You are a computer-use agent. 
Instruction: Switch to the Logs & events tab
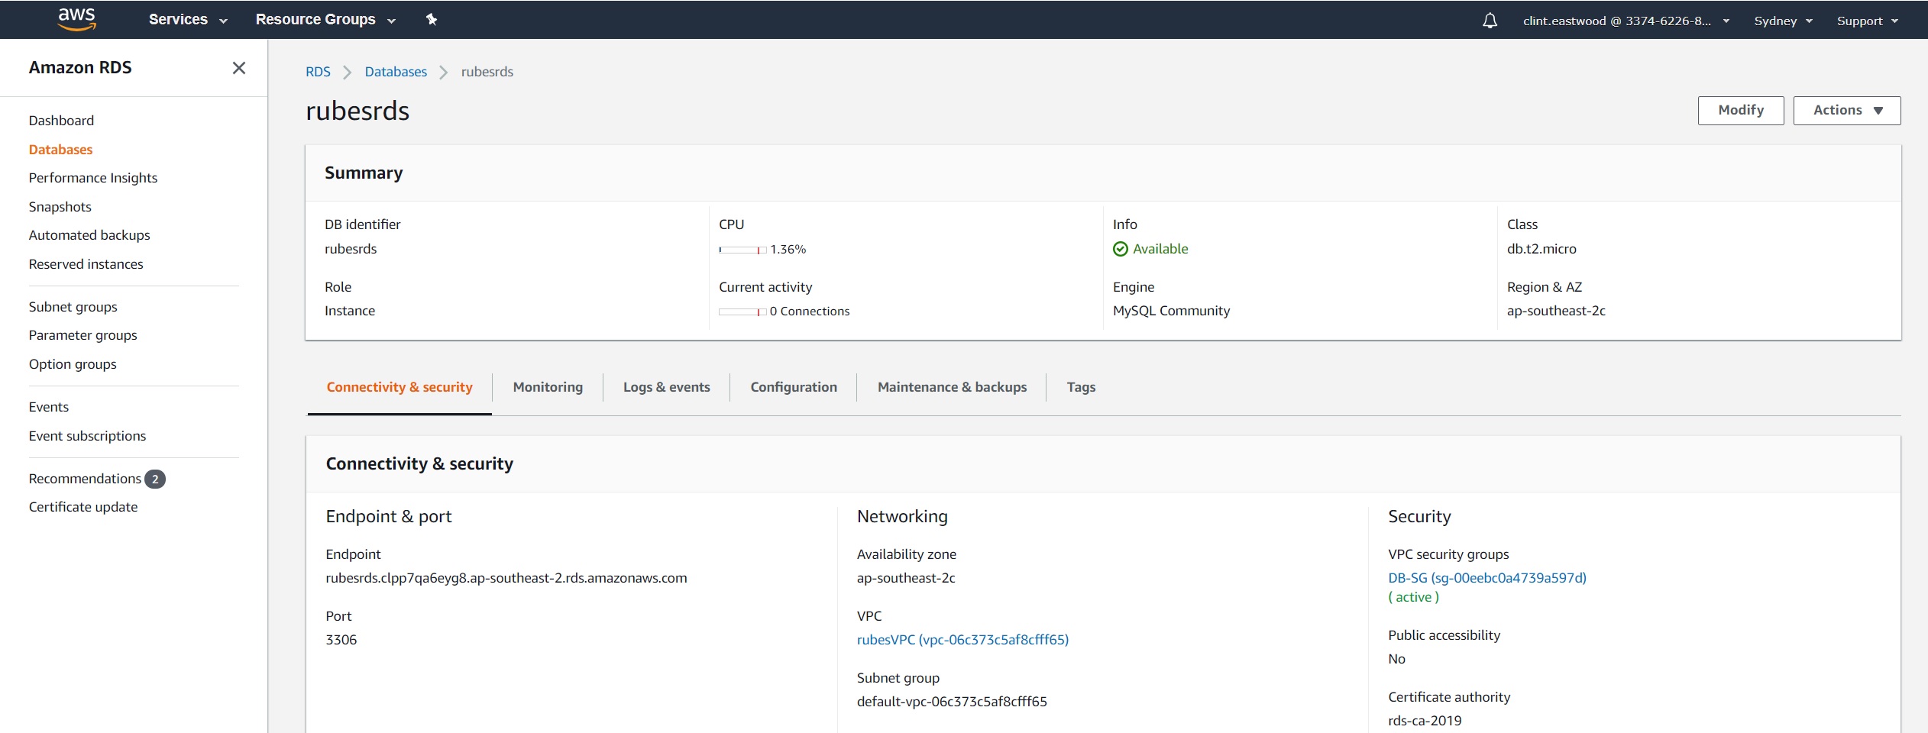666,387
